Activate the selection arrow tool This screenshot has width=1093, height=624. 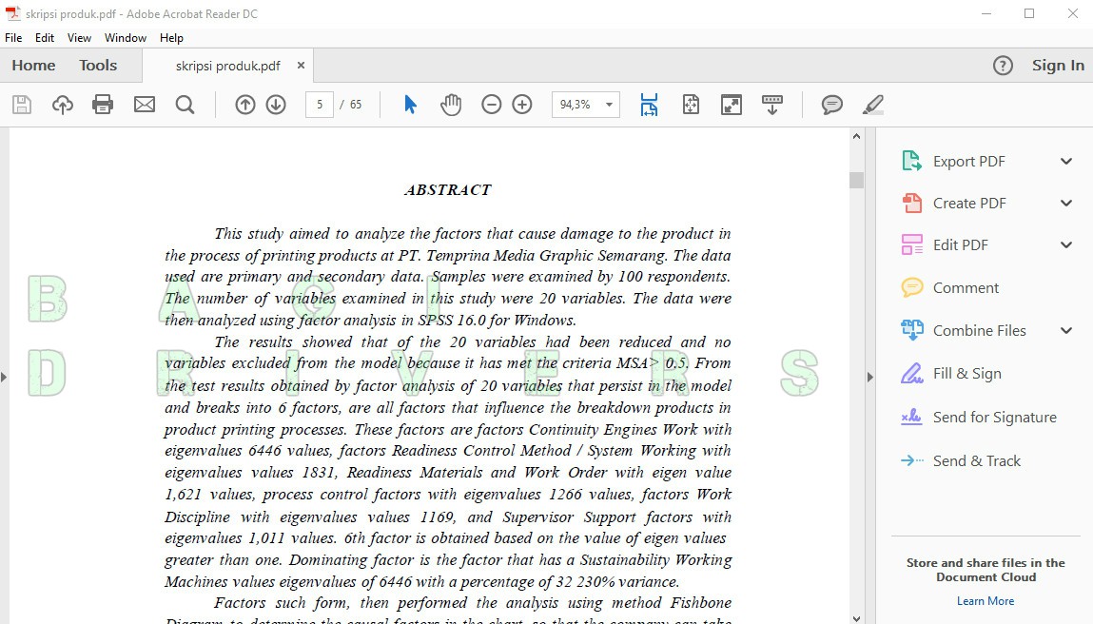(x=410, y=105)
